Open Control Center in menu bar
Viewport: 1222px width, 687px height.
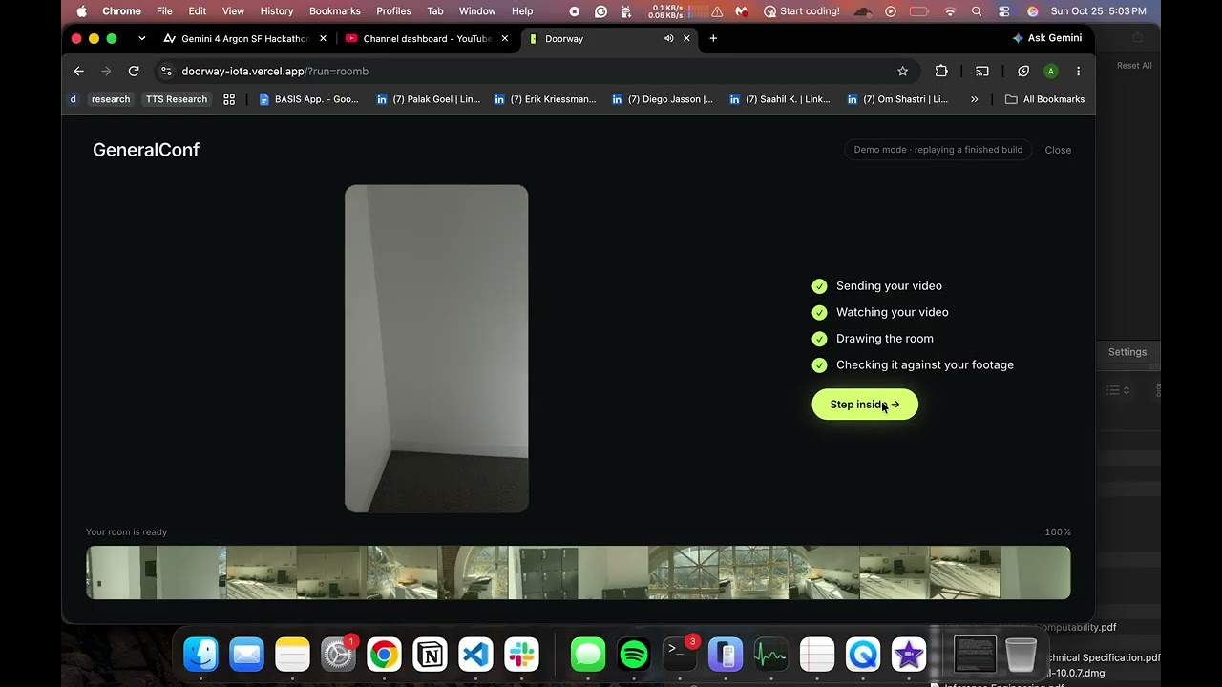coord(1003,11)
